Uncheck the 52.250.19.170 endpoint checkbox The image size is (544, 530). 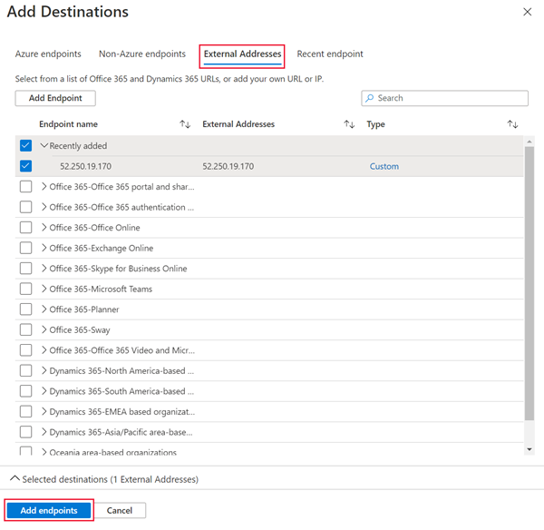coord(25,166)
